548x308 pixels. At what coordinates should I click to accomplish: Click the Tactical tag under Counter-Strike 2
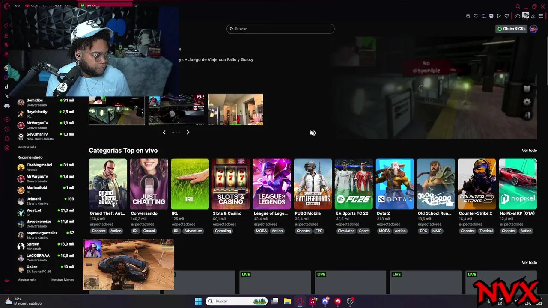click(486, 231)
